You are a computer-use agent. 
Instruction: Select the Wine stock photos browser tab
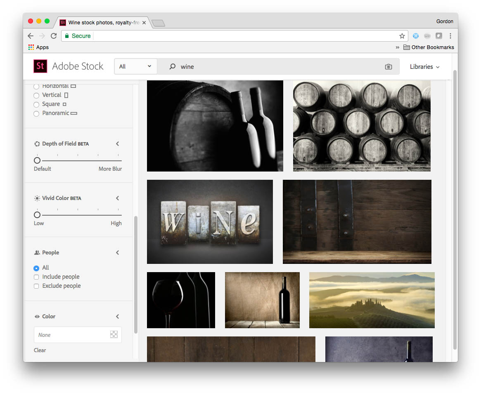pyautogui.click(x=103, y=23)
